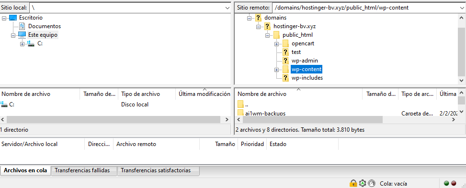Collapse the hostinger-bv.xyz tree node
The width and height of the screenshot is (466, 188).
click(x=258, y=27)
